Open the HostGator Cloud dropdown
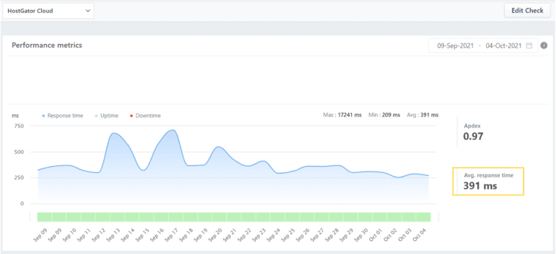The image size is (556, 254). click(x=48, y=10)
